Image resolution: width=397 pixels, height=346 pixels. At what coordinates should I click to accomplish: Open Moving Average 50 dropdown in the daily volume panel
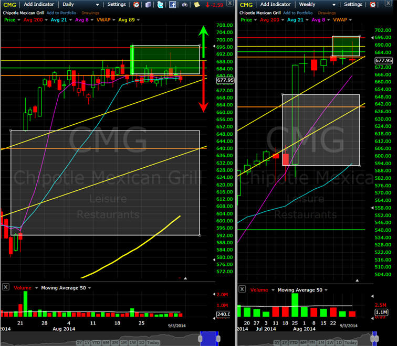[89, 288]
